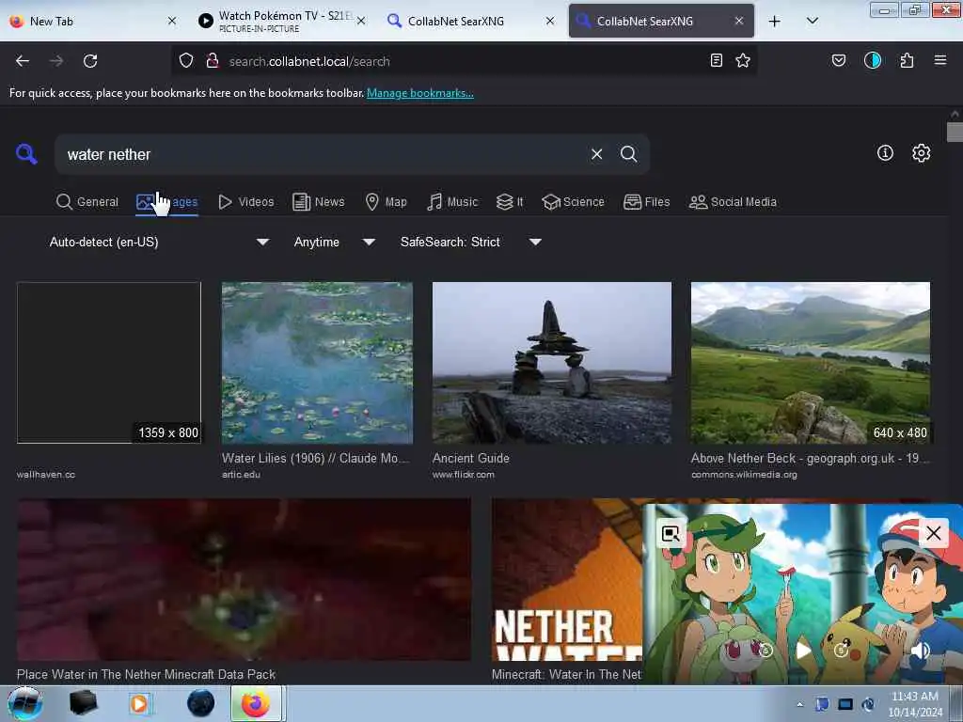
Task: Reload the current page
Action: pos(90,61)
